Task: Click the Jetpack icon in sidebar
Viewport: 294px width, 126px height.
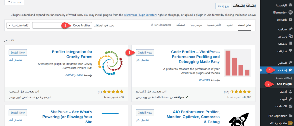Action: point(290,20)
